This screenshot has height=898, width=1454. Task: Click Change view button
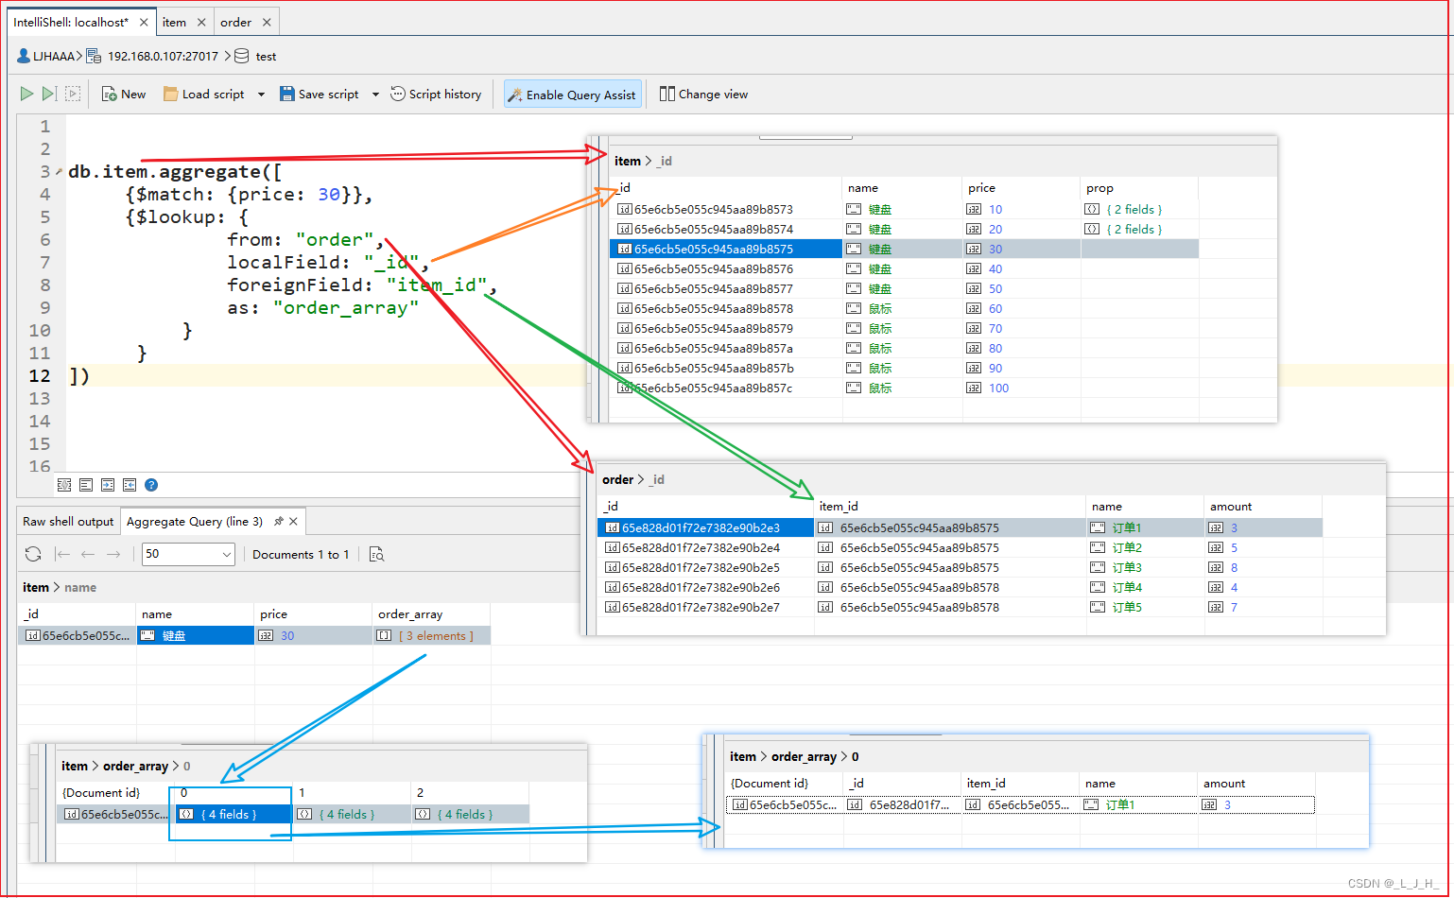[x=703, y=94]
